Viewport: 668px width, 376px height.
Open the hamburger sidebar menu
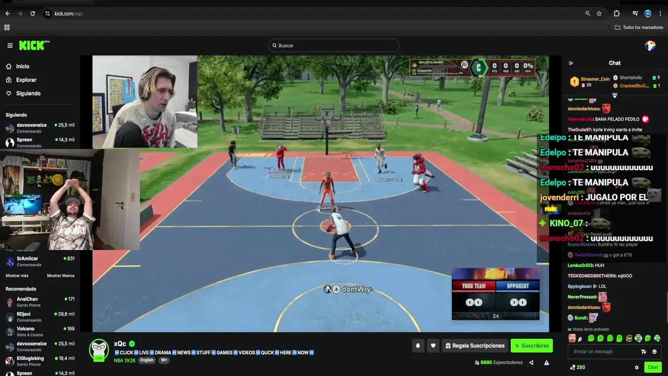pos(10,45)
